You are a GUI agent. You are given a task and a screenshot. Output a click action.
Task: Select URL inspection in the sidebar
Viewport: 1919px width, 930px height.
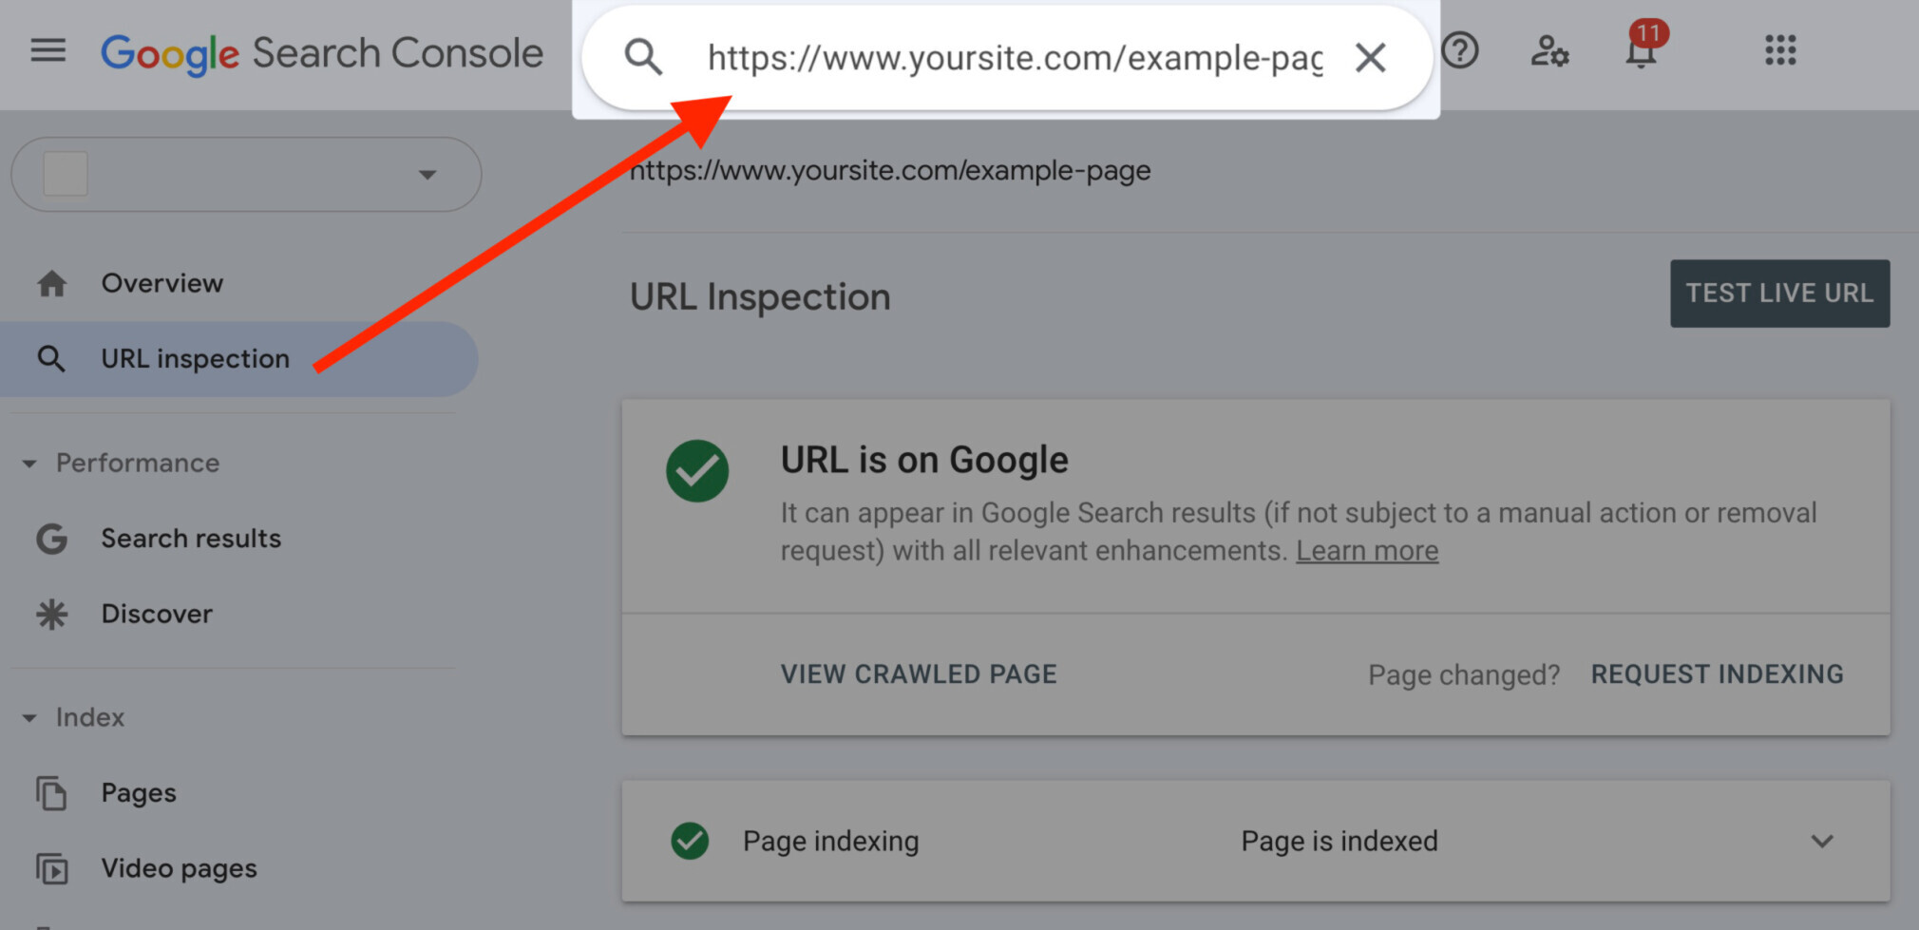point(195,358)
